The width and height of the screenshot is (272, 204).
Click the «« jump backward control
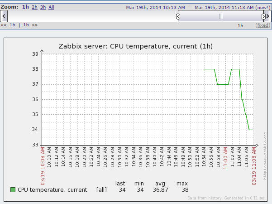pos(4,25)
